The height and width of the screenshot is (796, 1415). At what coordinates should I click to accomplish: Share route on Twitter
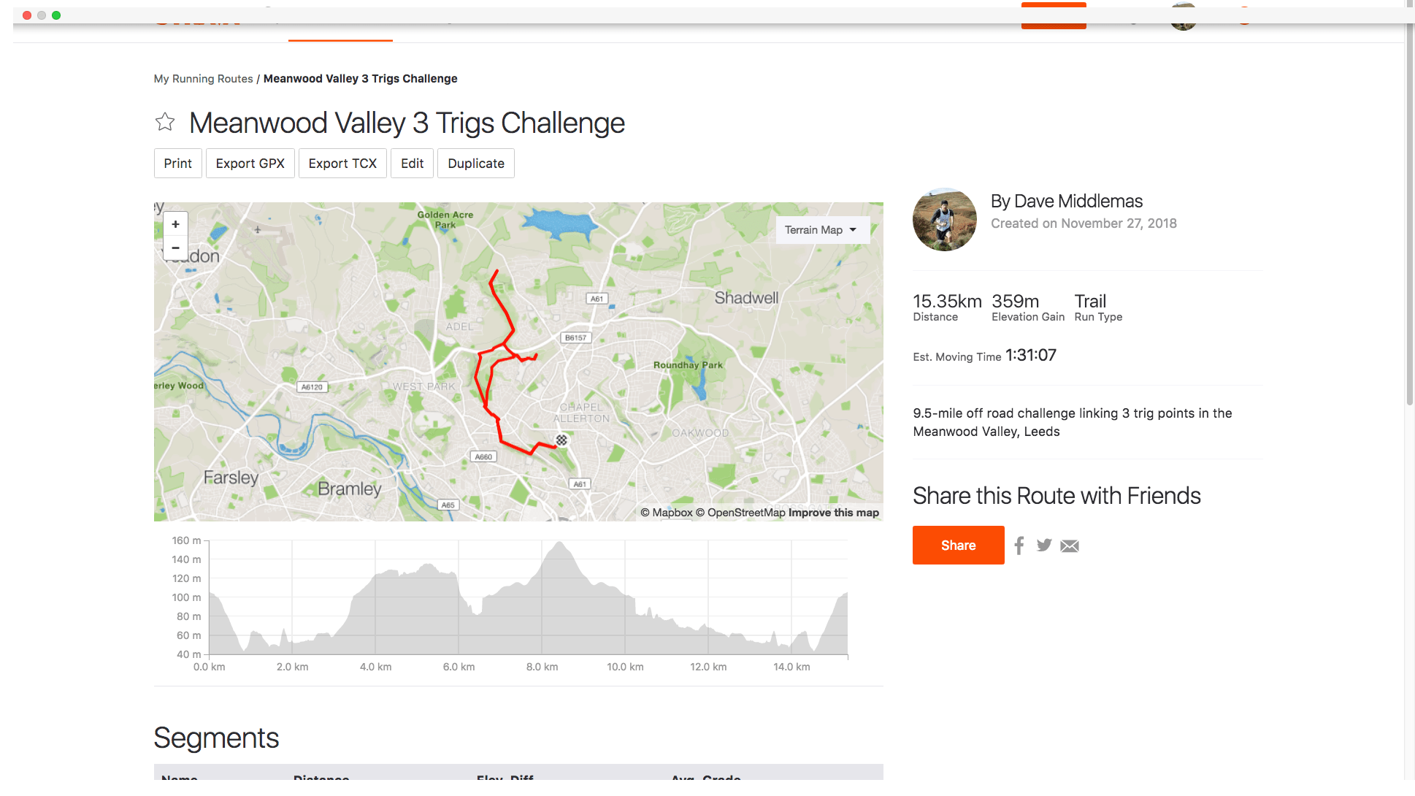click(x=1044, y=546)
